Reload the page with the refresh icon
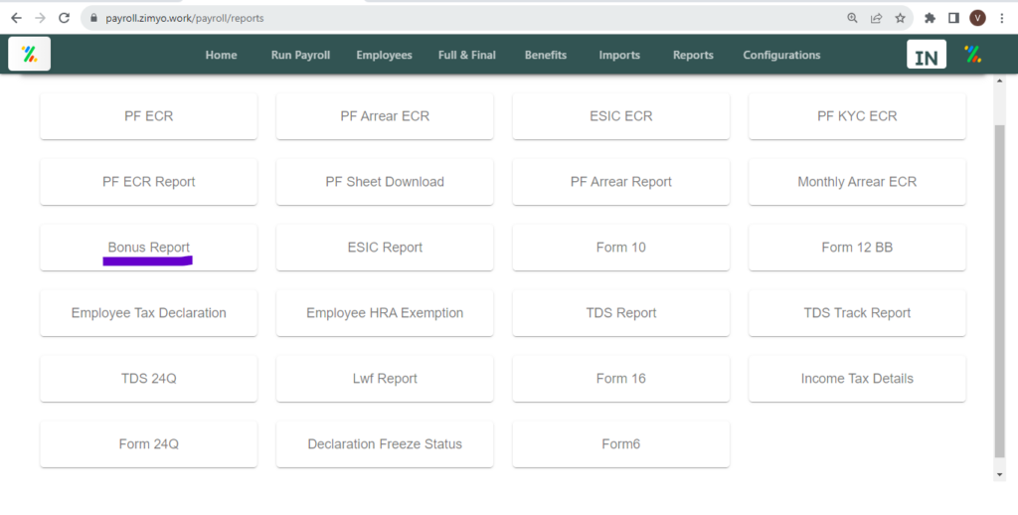This screenshot has height=515, width=1018. coord(64,18)
